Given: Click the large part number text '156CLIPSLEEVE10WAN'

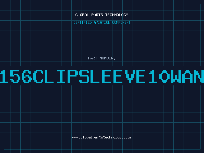Looking at the screenshot, I should point(102,76).
